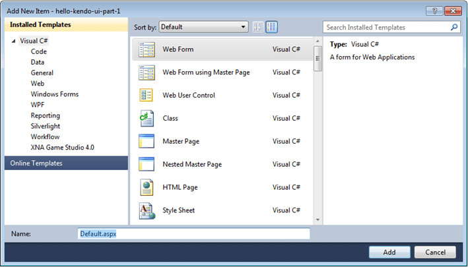Screen dimensions: 468x267
Task: Click the Name field with Default.aspx
Action: coord(193,233)
